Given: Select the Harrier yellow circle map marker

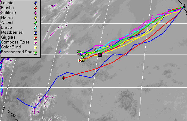Looking at the screenshot, I should [x=87, y=55].
